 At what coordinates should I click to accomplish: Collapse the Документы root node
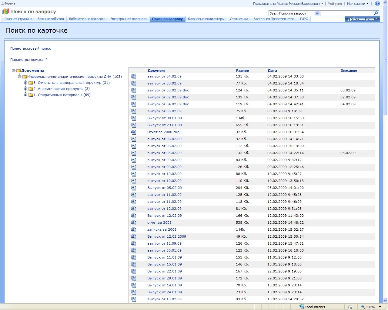click(x=14, y=71)
